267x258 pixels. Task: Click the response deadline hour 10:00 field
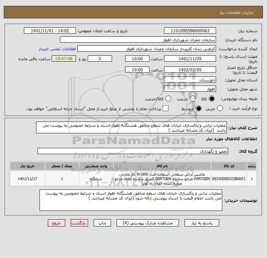point(137,59)
